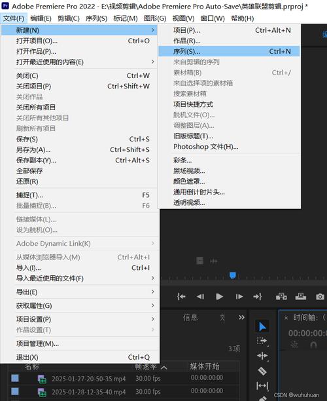Image resolution: width=327 pixels, height=401 pixels.
Task: Choose Photoshop 文件(H)... in submenu
Action: [x=229, y=147]
